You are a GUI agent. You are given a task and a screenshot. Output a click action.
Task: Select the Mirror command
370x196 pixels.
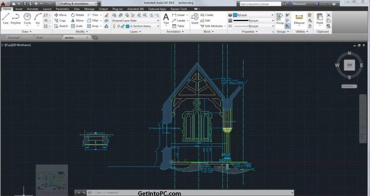click(77, 20)
